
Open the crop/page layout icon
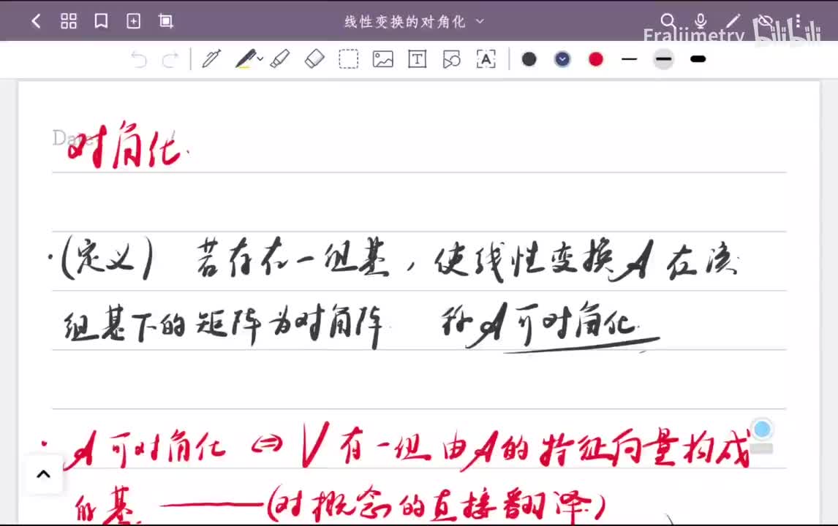166,21
